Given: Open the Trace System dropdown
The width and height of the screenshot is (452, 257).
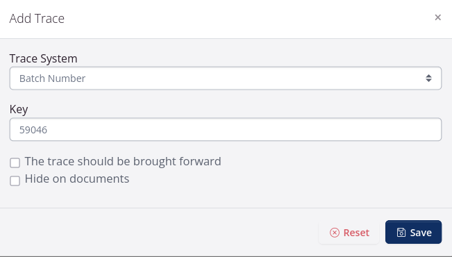Looking at the screenshot, I should point(226,78).
